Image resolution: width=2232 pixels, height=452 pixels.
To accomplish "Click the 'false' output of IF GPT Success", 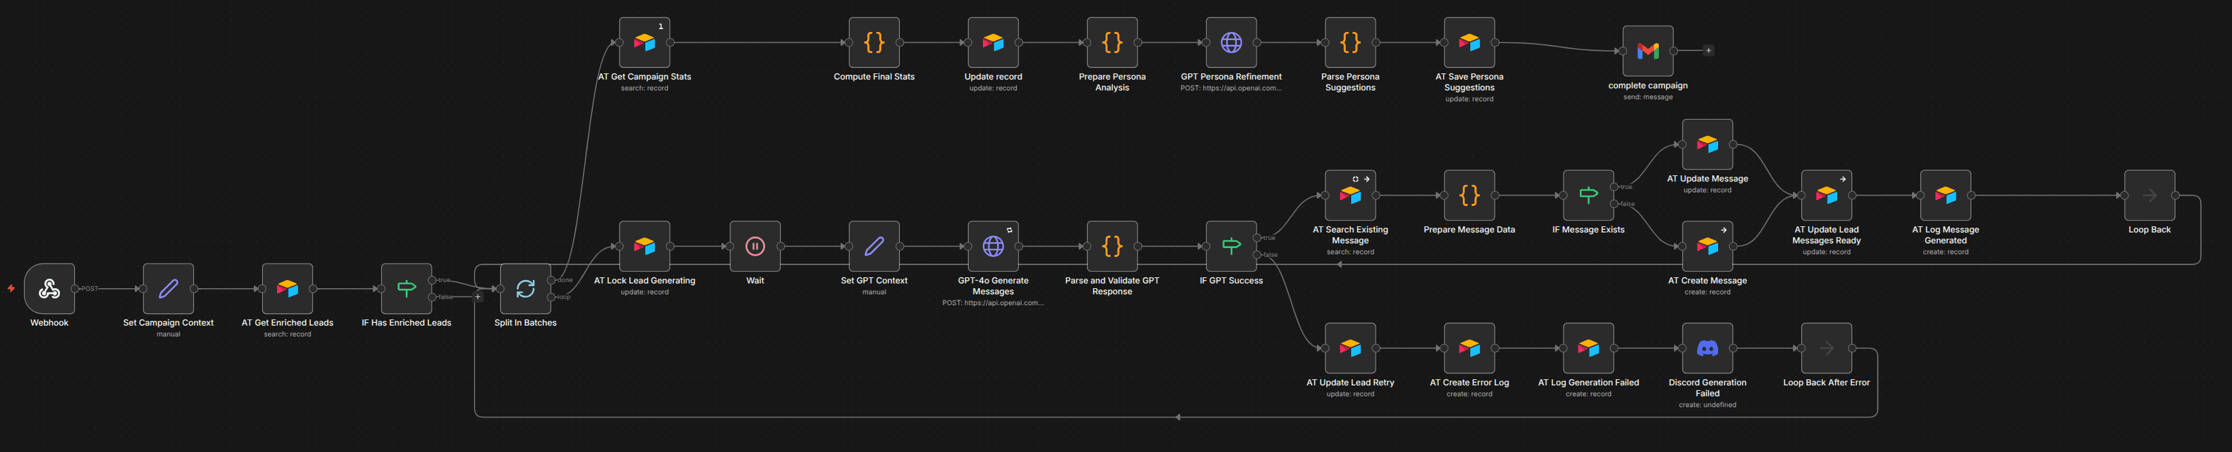I will point(1257,255).
